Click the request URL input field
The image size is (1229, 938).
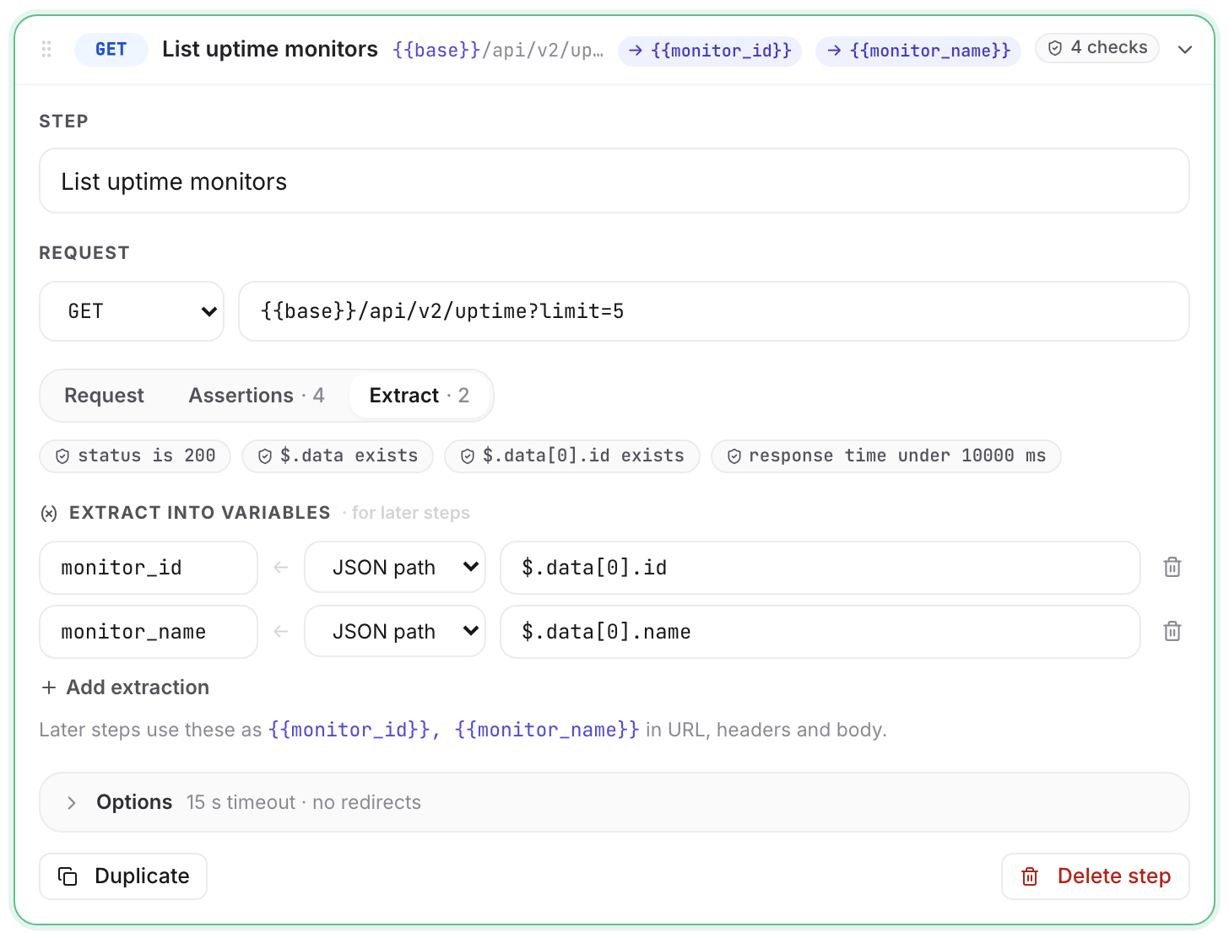pyautogui.click(x=714, y=311)
